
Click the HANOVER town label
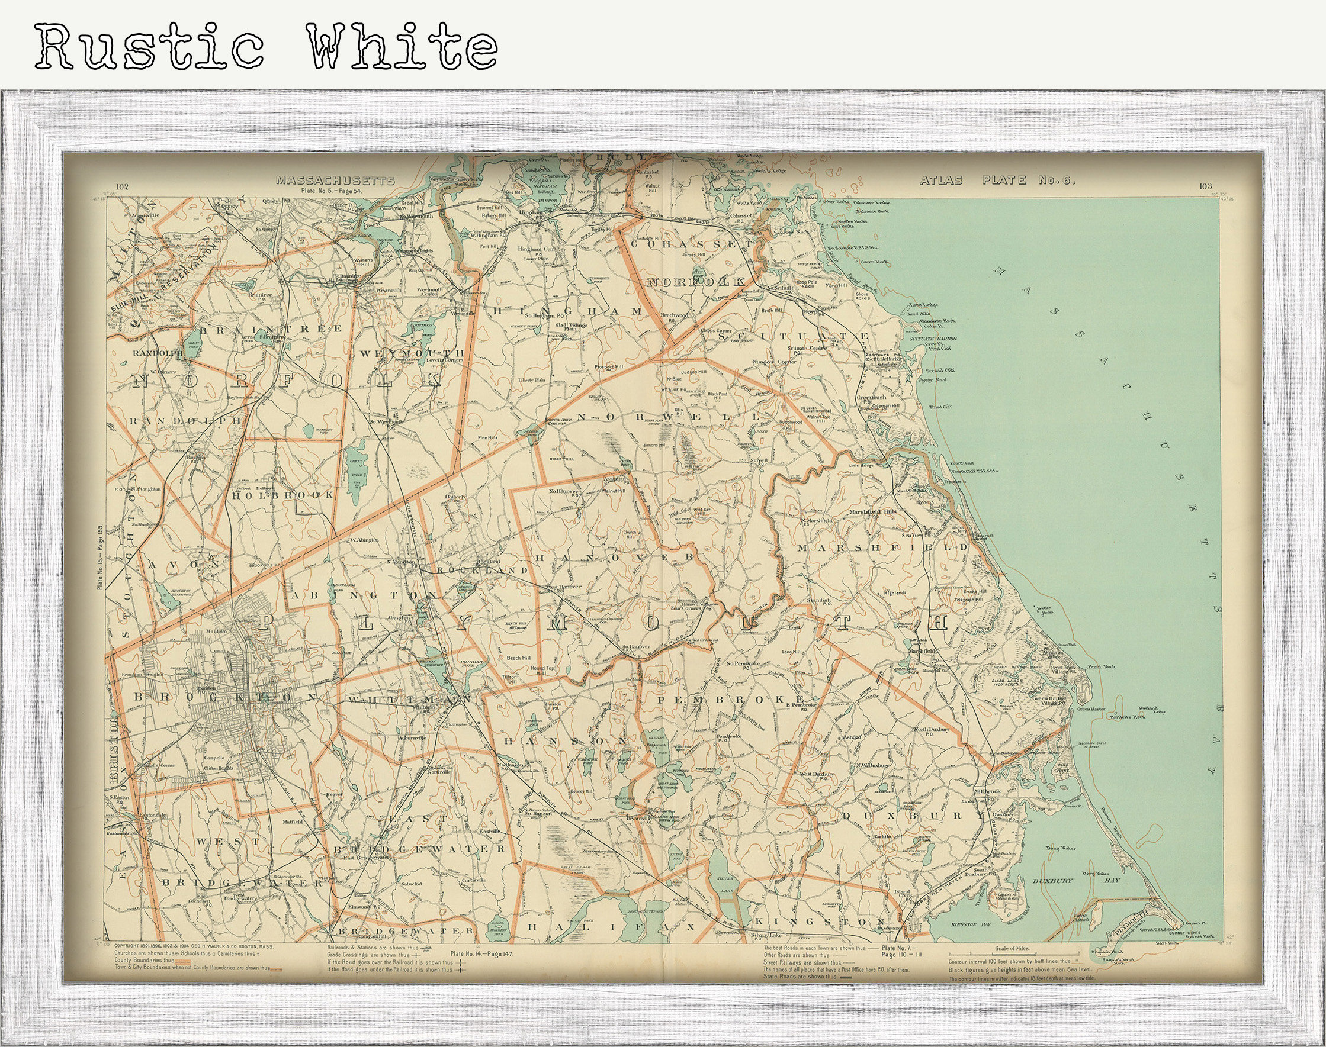(x=615, y=557)
